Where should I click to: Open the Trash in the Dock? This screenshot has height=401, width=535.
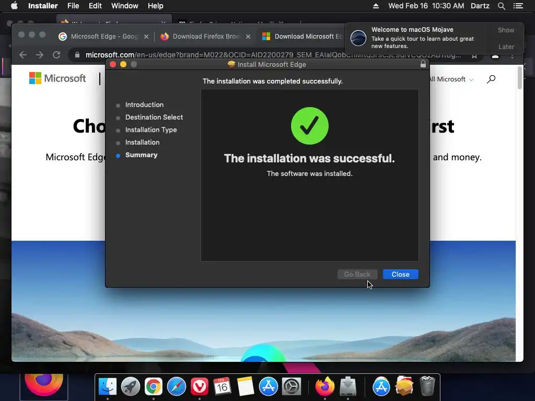coord(427,387)
